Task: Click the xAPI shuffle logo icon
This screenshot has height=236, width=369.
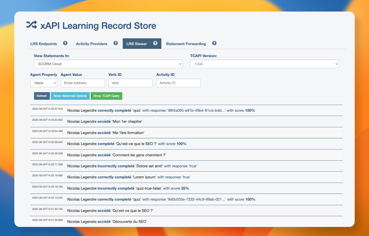Action: click(31, 25)
